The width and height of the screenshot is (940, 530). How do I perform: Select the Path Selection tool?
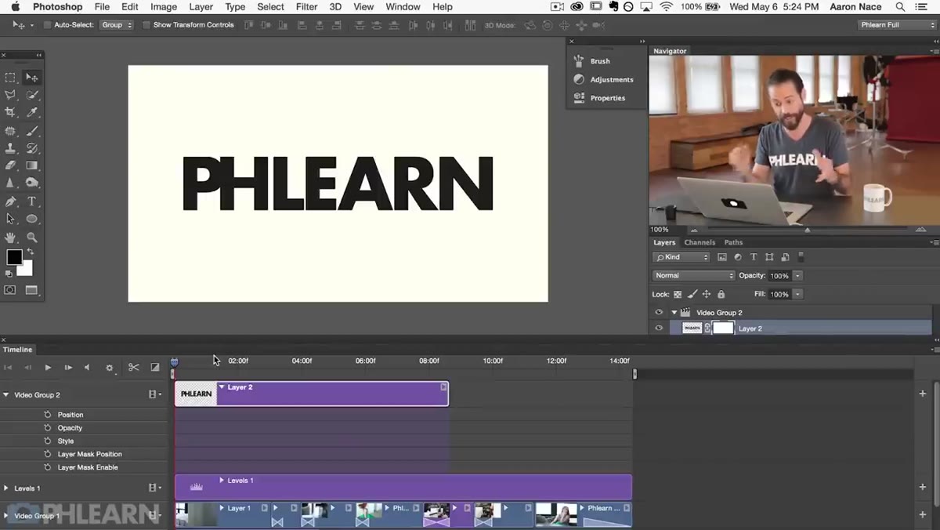coord(10,219)
